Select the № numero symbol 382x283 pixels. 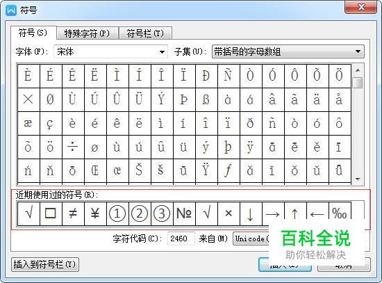point(184,213)
